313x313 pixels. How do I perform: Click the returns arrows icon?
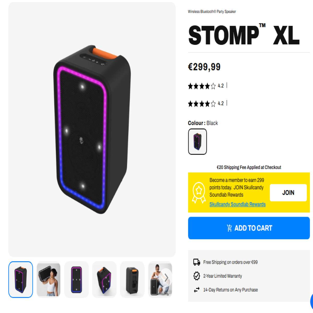[x=197, y=290]
